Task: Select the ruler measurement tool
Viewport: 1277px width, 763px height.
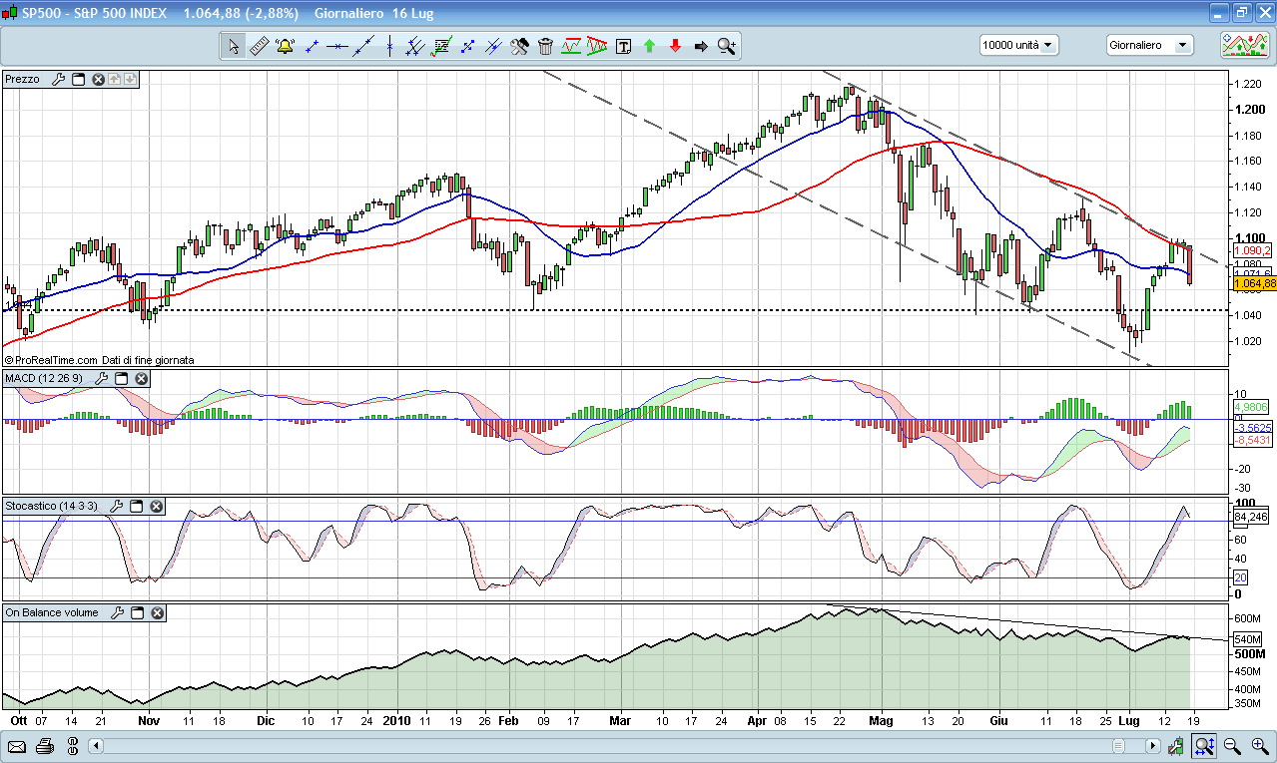Action: click(259, 46)
